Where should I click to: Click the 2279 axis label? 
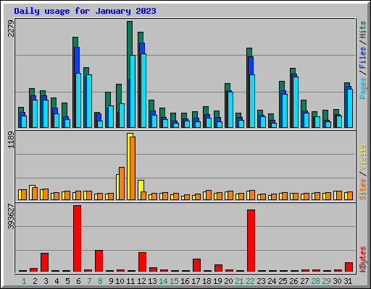[x=11, y=29]
